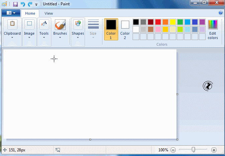Click the Redo arrow icon

(x=30, y=4)
